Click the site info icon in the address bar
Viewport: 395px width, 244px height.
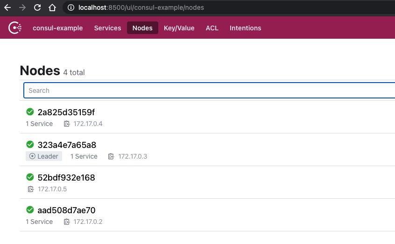[71, 7]
